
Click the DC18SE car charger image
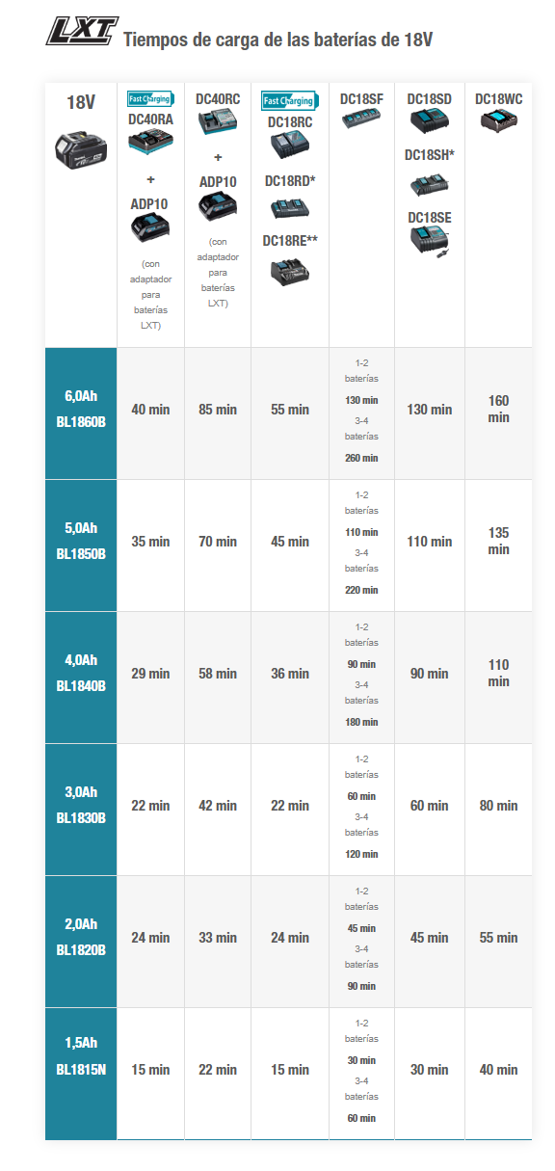[x=430, y=243]
